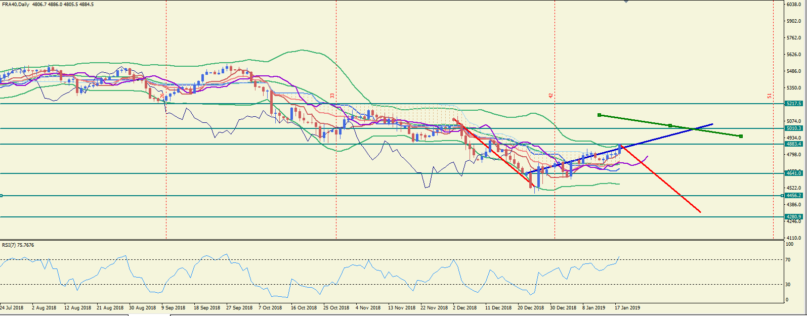Click the chart shift triangle marker at top

coord(626,2)
